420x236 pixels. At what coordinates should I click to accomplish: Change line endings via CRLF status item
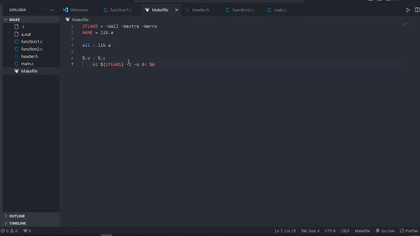(345, 231)
